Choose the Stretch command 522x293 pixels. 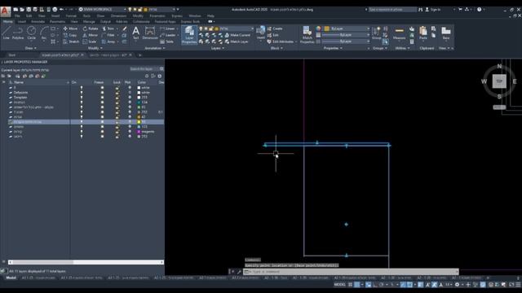[71, 42]
